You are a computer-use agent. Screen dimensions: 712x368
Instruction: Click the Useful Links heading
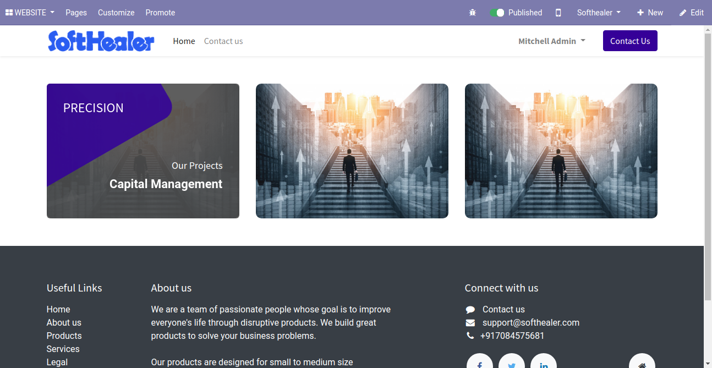(74, 288)
